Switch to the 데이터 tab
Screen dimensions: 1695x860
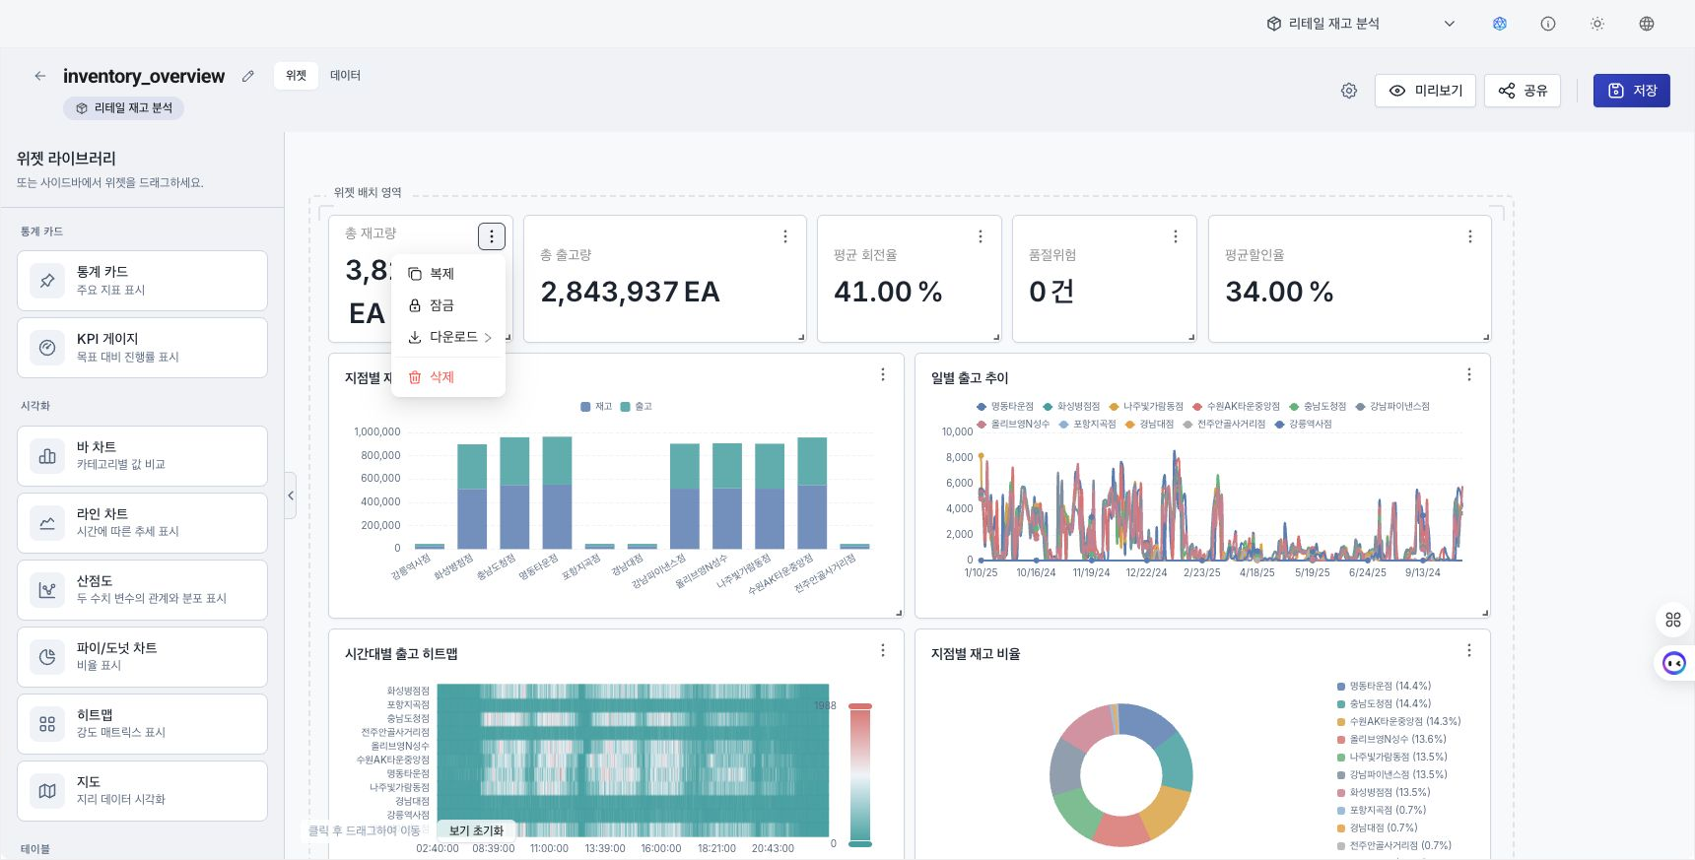(x=345, y=75)
